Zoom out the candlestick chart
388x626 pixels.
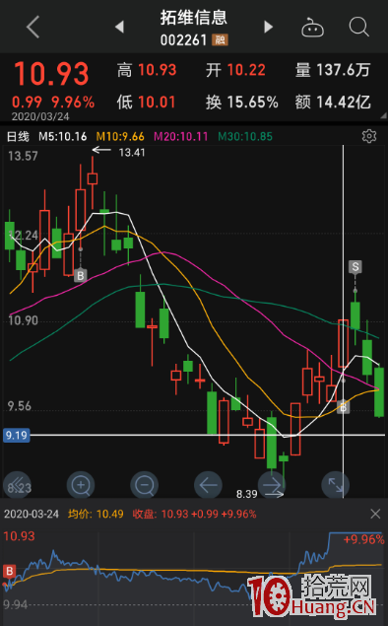145,485
